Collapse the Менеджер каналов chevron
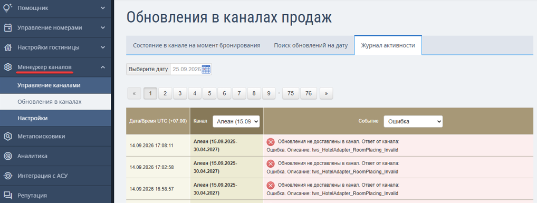 click(103, 67)
